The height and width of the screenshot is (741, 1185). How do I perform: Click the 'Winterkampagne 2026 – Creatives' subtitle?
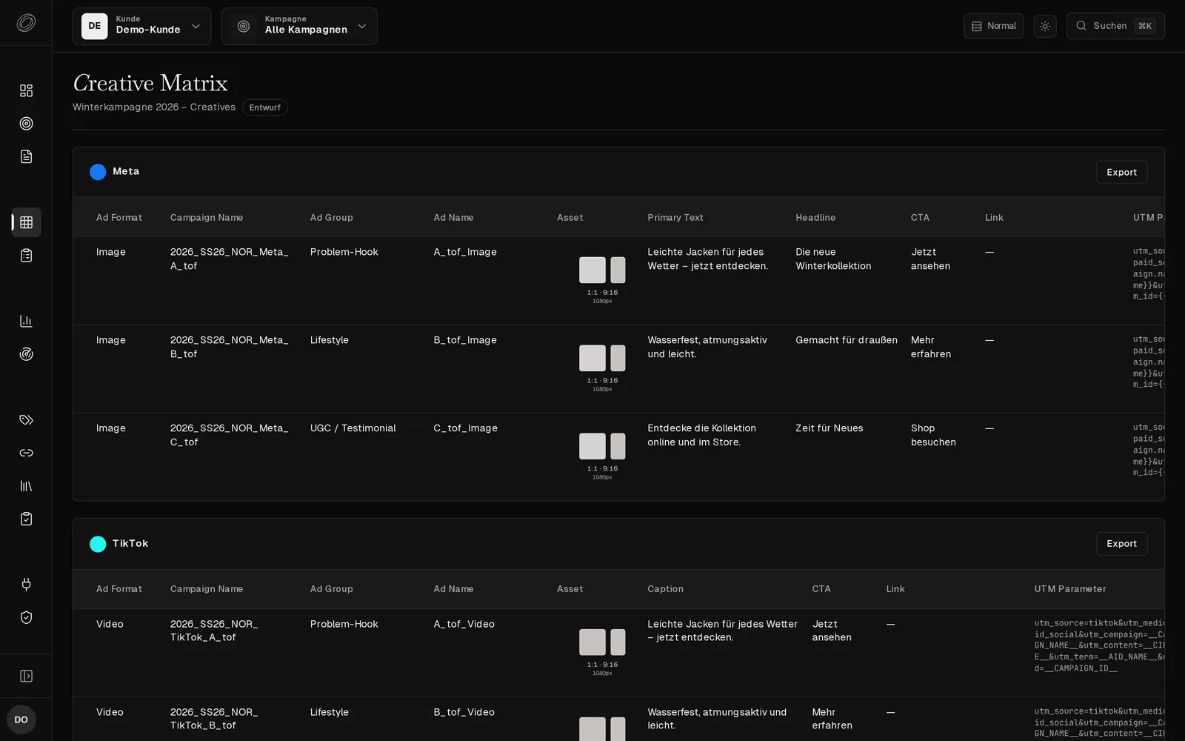pos(154,107)
